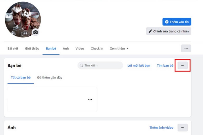Screen dimensions: 203x135
Task: Click pencil icon on Chỉnh sửa trang cá nhân
Action: click(150, 31)
